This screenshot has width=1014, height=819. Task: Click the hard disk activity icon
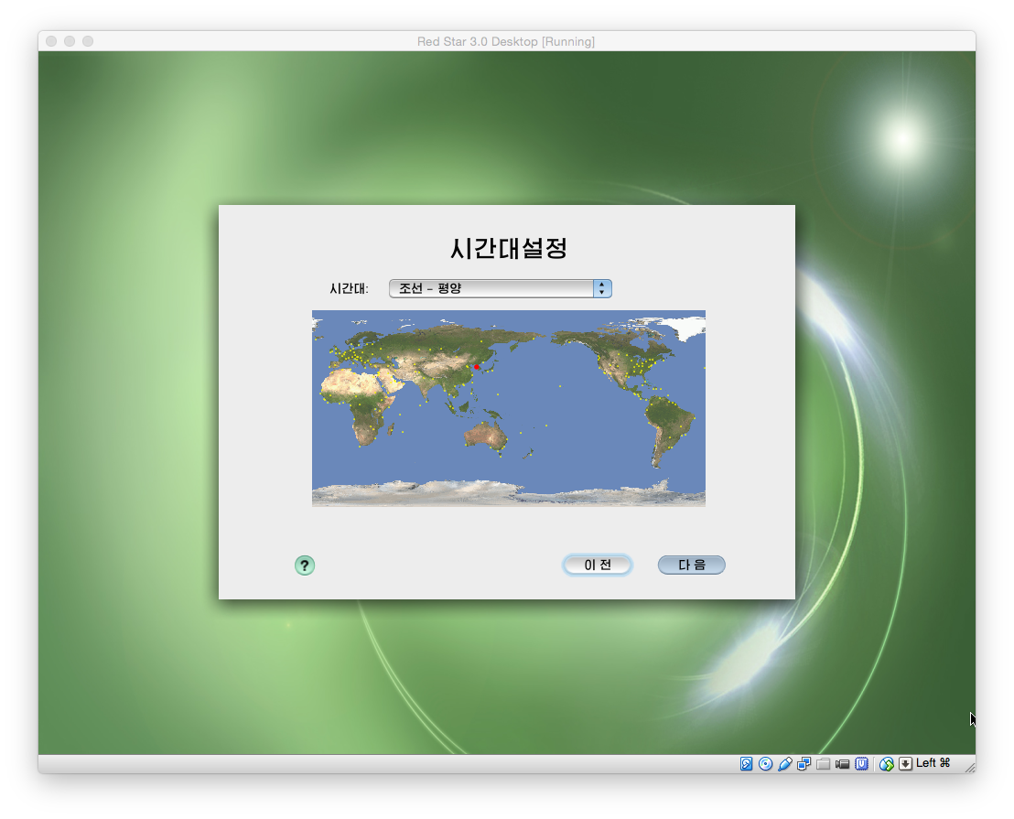(747, 764)
